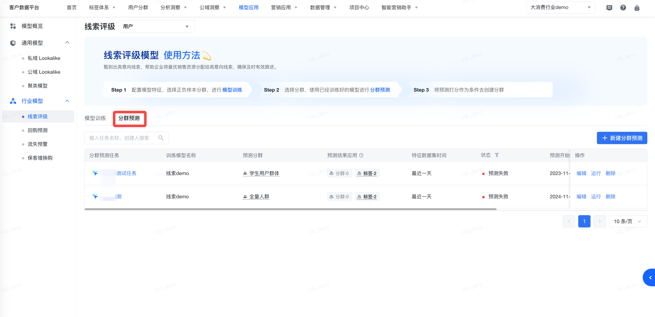Screen dimensions: 655x317
Task: Click 运行 for 学生用户群体 row
Action: point(596,173)
